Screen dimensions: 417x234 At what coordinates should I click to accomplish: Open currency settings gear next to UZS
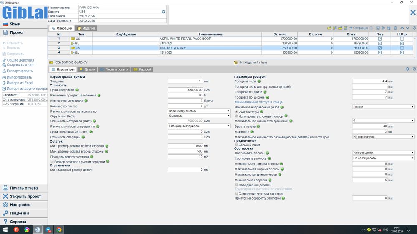[163, 12]
